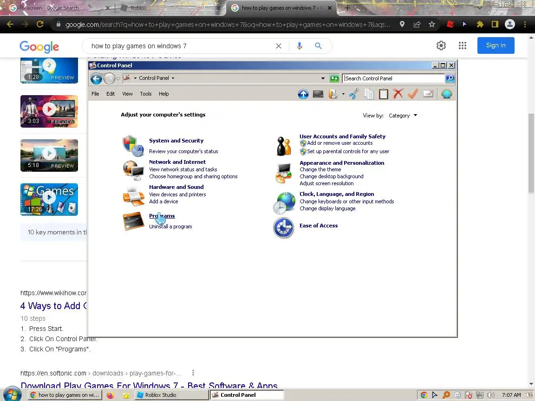Open Roblox Studio from the taskbar
The height and width of the screenshot is (401, 535).
coord(172,395)
